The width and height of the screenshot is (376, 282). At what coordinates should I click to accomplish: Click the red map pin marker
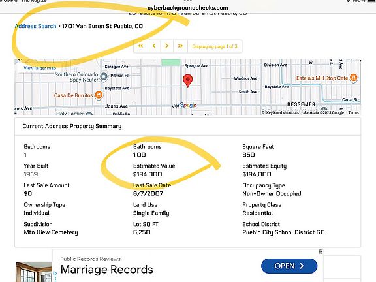pos(187,81)
